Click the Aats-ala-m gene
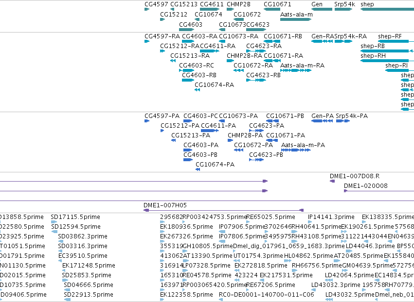This screenshot has height=302, width=414. tap(296, 19)
